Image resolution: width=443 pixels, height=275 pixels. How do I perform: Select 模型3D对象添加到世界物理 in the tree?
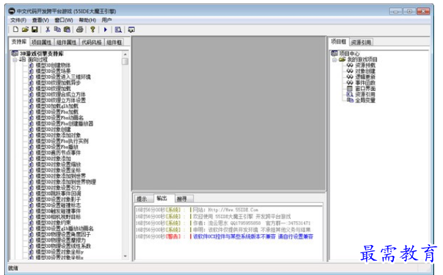point(66,182)
